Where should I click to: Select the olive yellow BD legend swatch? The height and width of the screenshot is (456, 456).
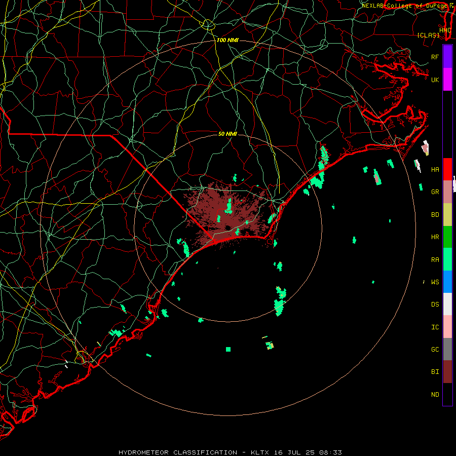coord(447,215)
